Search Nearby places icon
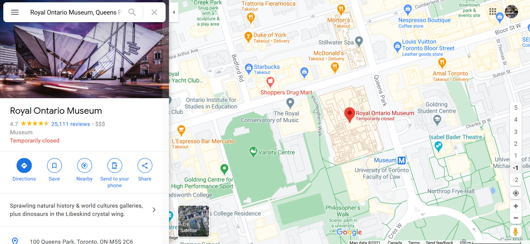This screenshot has width=530, height=244. click(x=84, y=166)
